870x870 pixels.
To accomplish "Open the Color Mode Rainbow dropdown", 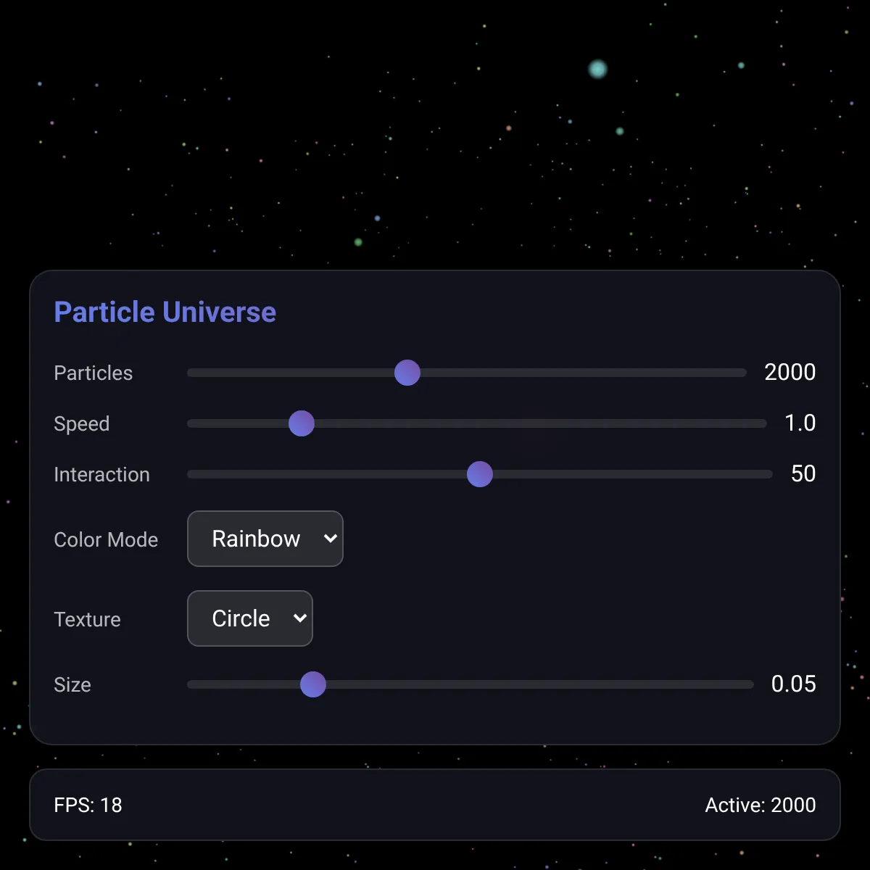I will 265,539.
